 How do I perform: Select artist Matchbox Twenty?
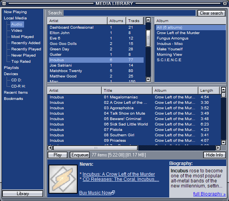pyautogui.click(x=96, y=71)
